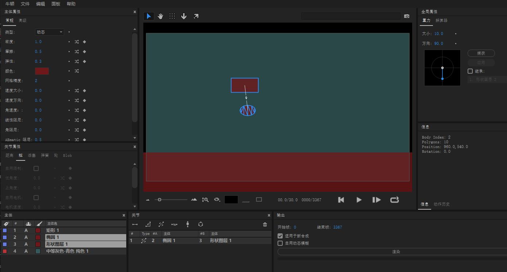This screenshot has height=272, width=507.
Task: Click the zoom-in large mountain icon
Action: click(194, 199)
